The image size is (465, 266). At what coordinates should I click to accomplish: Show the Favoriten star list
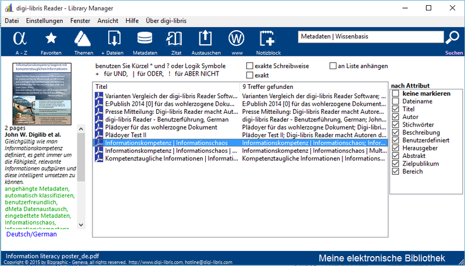pyautogui.click(x=51, y=39)
